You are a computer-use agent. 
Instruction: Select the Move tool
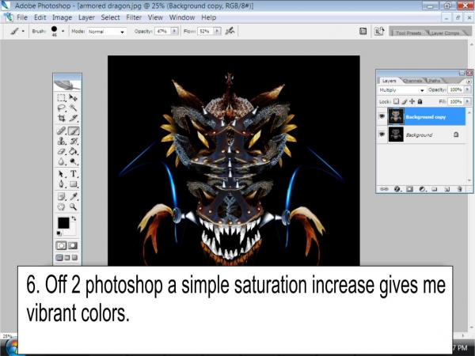[73, 97]
